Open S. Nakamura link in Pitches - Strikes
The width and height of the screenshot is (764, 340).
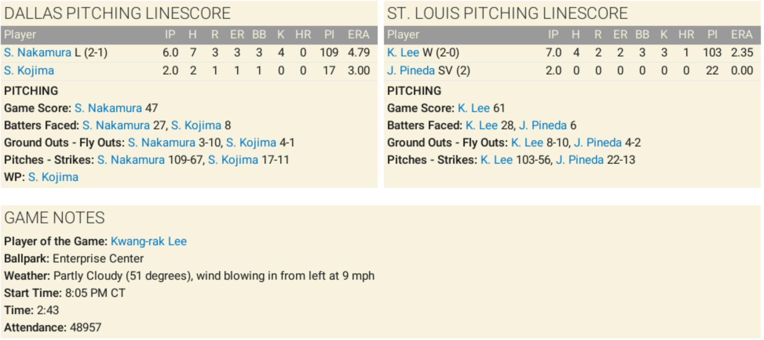pyautogui.click(x=131, y=160)
